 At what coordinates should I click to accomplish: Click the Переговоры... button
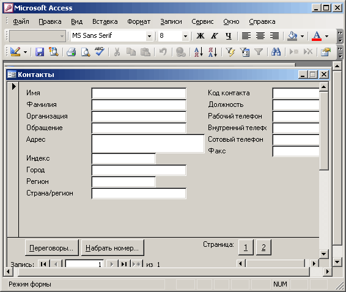pyautogui.click(x=51, y=248)
